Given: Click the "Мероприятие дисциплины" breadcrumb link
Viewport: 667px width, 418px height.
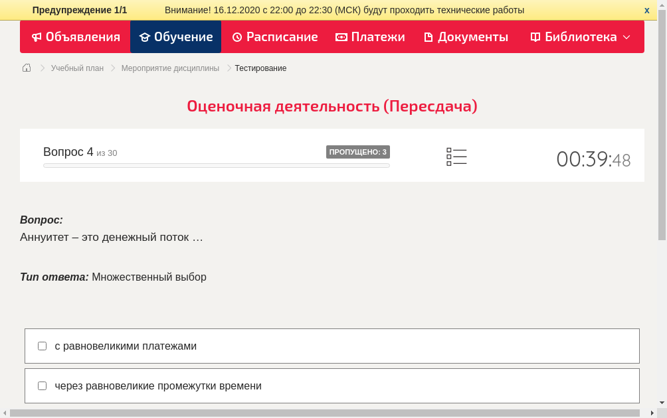Looking at the screenshot, I should [x=169, y=68].
